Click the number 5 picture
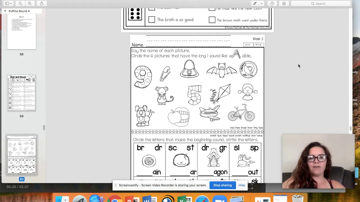The width and height of the screenshot is (360, 202). click(x=195, y=95)
